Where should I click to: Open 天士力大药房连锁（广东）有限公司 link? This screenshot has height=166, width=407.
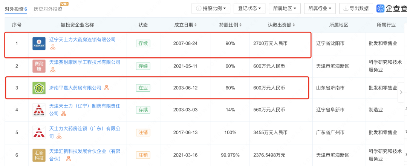pos(85,132)
